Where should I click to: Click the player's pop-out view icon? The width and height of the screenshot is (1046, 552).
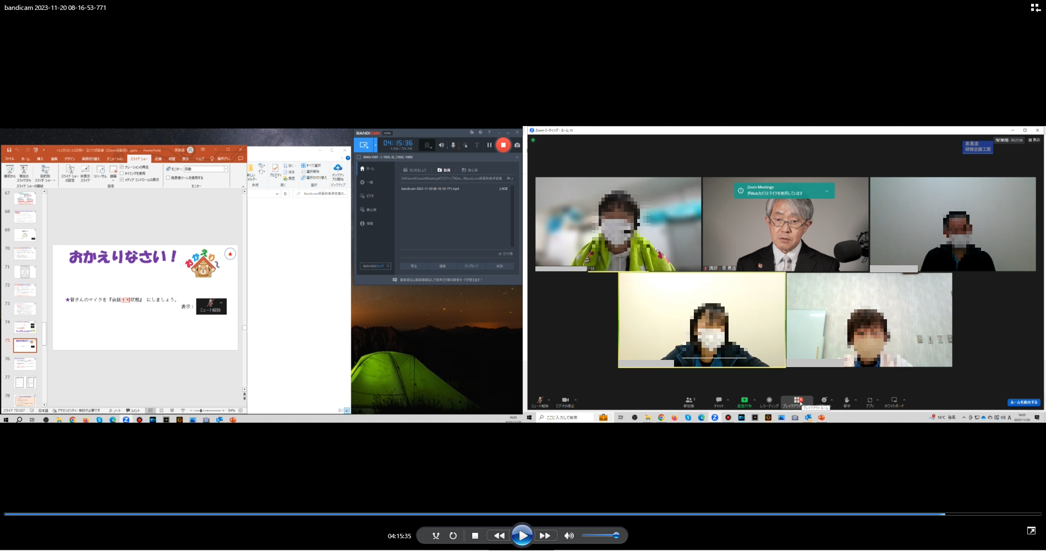tap(1031, 531)
